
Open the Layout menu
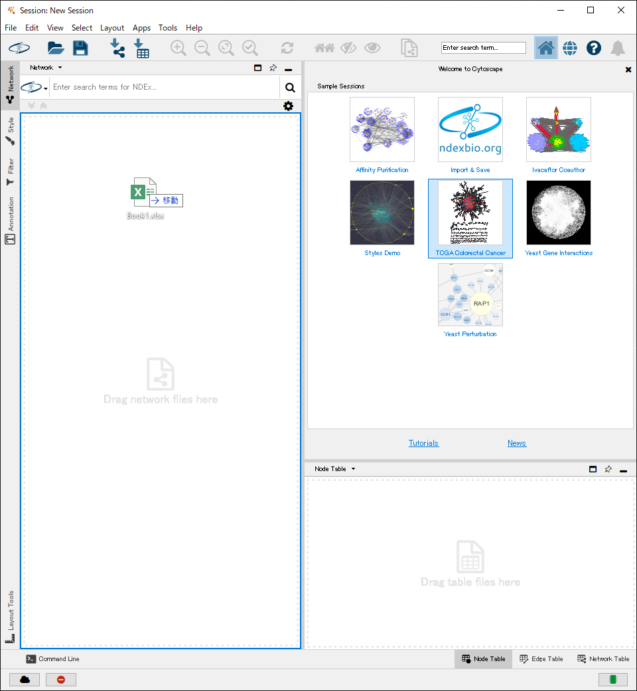(112, 28)
